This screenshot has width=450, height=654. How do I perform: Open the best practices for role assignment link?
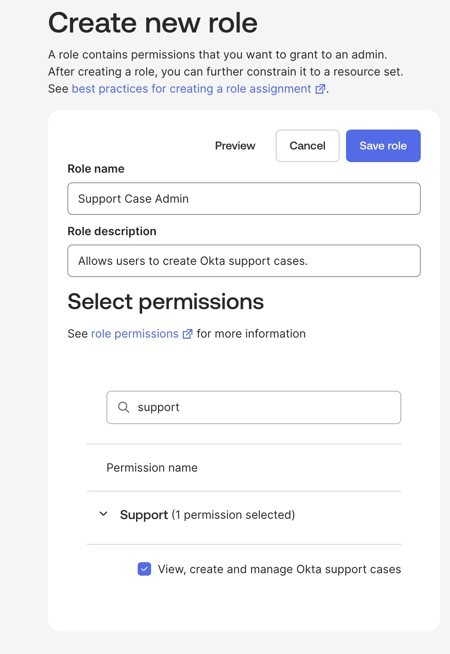[x=191, y=89]
